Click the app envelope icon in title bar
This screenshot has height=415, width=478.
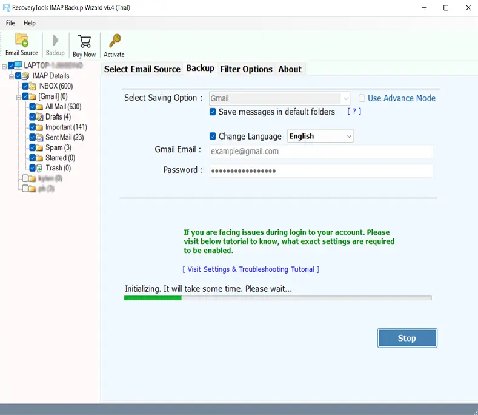tap(7, 8)
